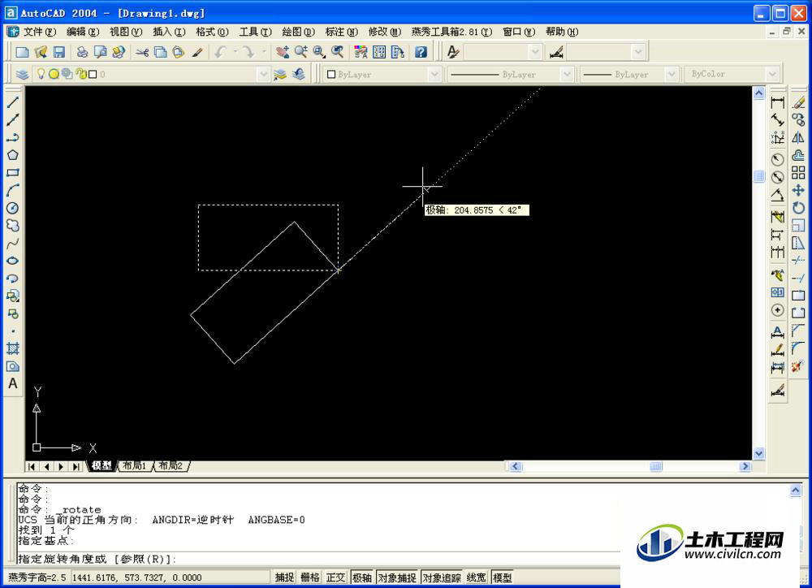Select the Polyline tool
This screenshot has height=588, width=812.
pos(13,137)
